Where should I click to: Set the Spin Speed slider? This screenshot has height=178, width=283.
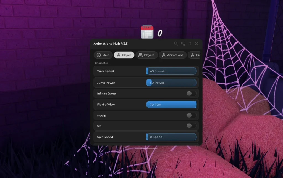pyautogui.click(x=171, y=137)
